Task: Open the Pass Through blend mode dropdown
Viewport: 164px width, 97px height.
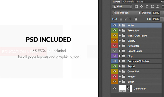Action: coord(126,13)
